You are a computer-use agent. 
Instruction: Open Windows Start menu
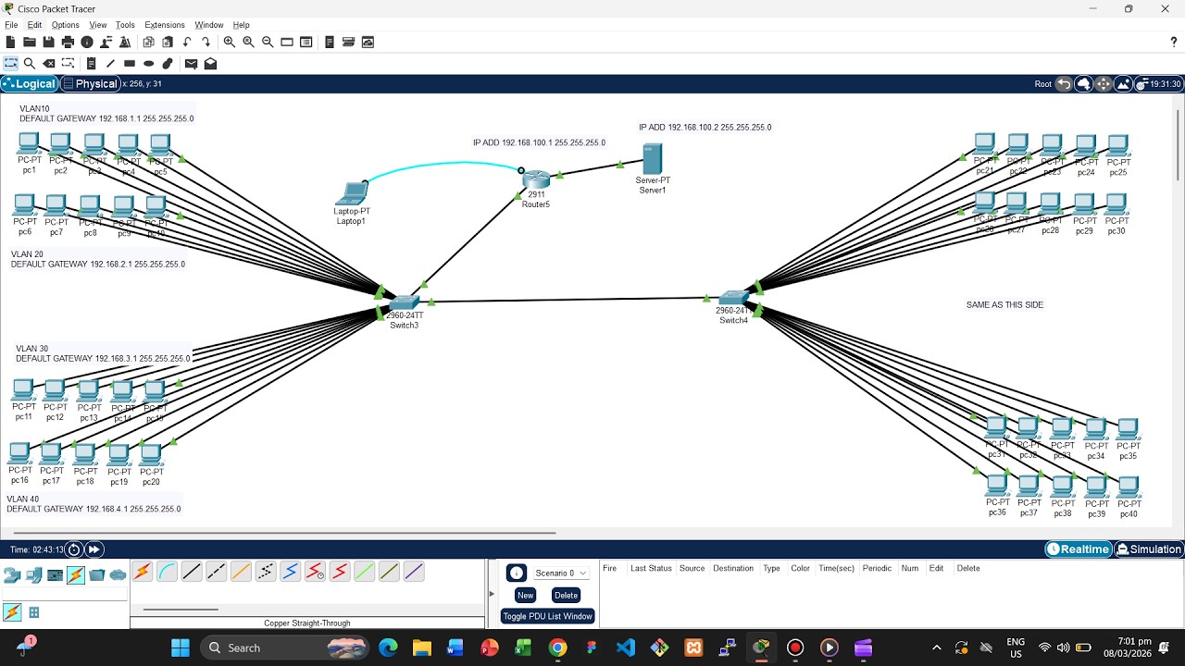pos(181,647)
